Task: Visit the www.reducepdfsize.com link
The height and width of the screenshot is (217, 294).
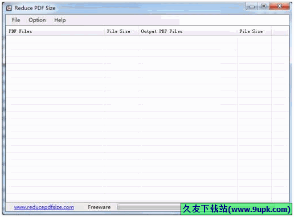Action: [44, 207]
